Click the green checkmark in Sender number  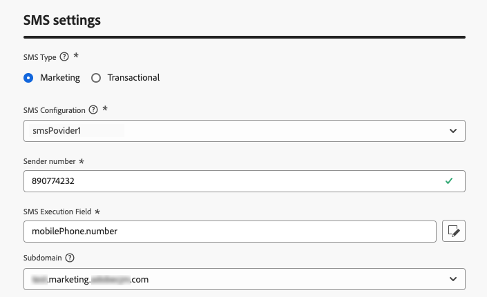pyautogui.click(x=449, y=181)
